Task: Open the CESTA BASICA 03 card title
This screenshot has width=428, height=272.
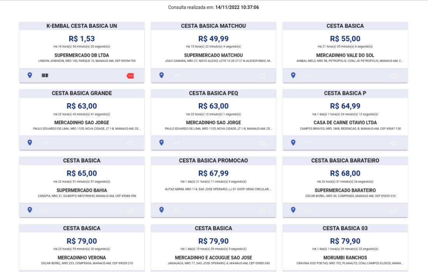Action: coord(345,228)
